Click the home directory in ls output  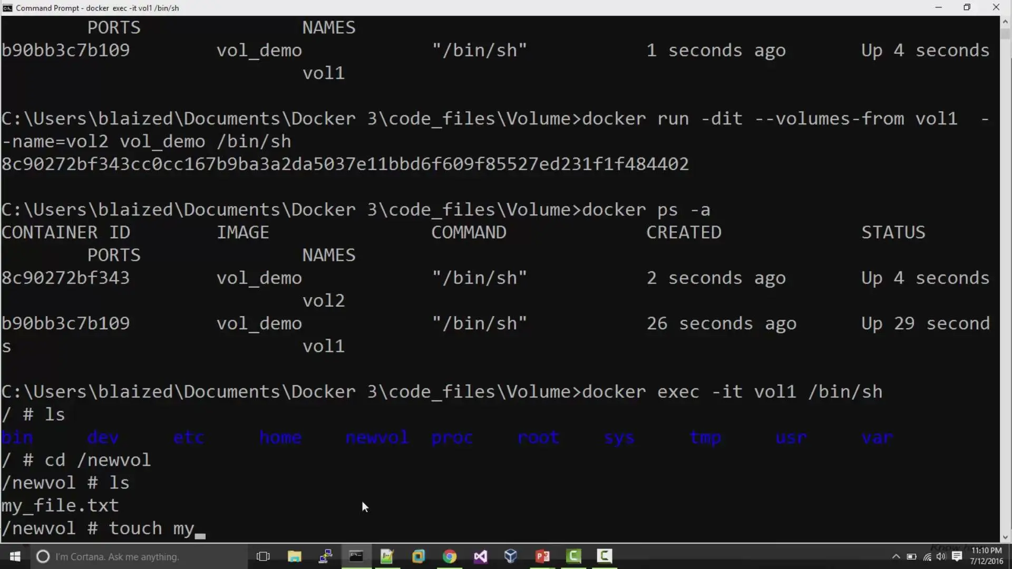(280, 437)
